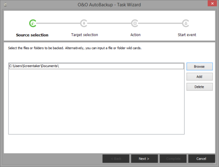Click the Action step gear icon

coord(135,23)
